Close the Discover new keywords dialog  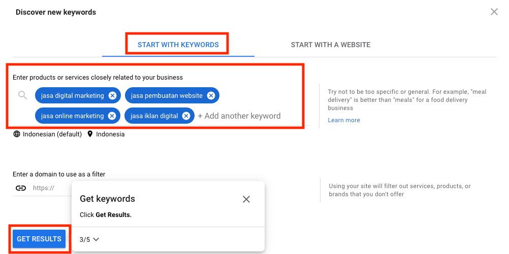coord(494,12)
